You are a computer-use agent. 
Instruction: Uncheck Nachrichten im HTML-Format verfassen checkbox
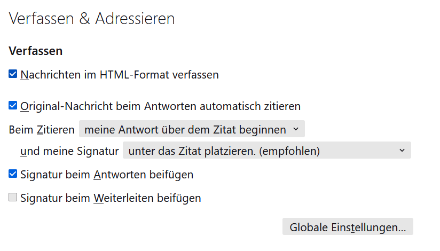13,74
